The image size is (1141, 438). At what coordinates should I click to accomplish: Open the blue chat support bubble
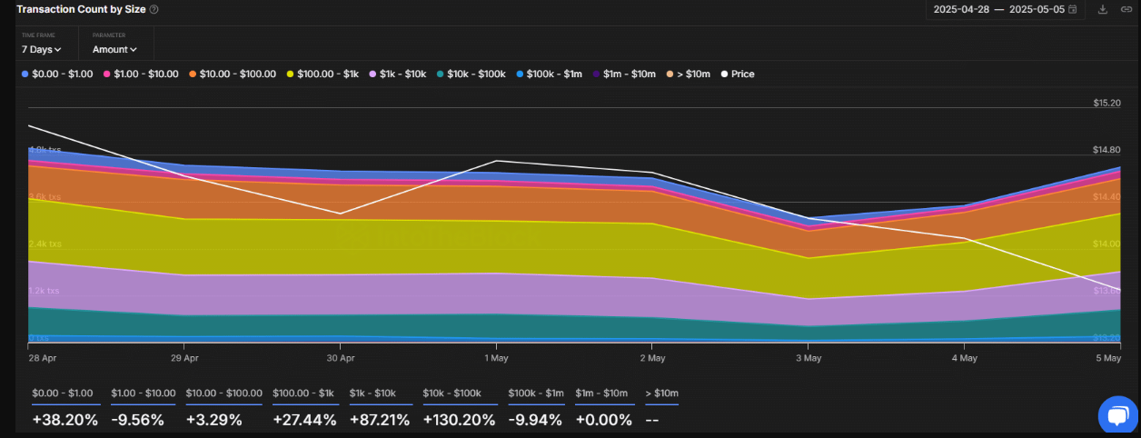tap(1115, 414)
